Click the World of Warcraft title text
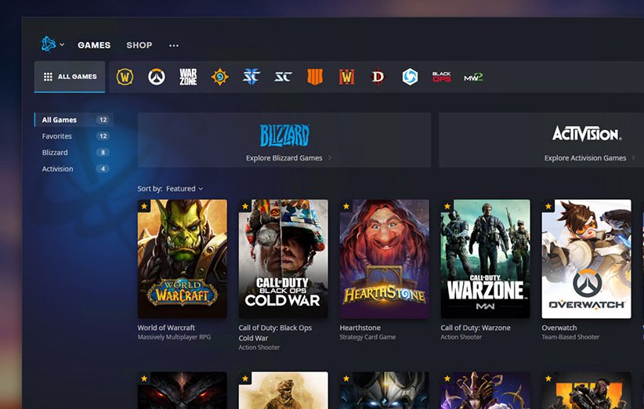644x409 pixels. [x=166, y=328]
